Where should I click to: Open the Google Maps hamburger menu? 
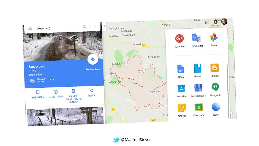tap(30, 29)
